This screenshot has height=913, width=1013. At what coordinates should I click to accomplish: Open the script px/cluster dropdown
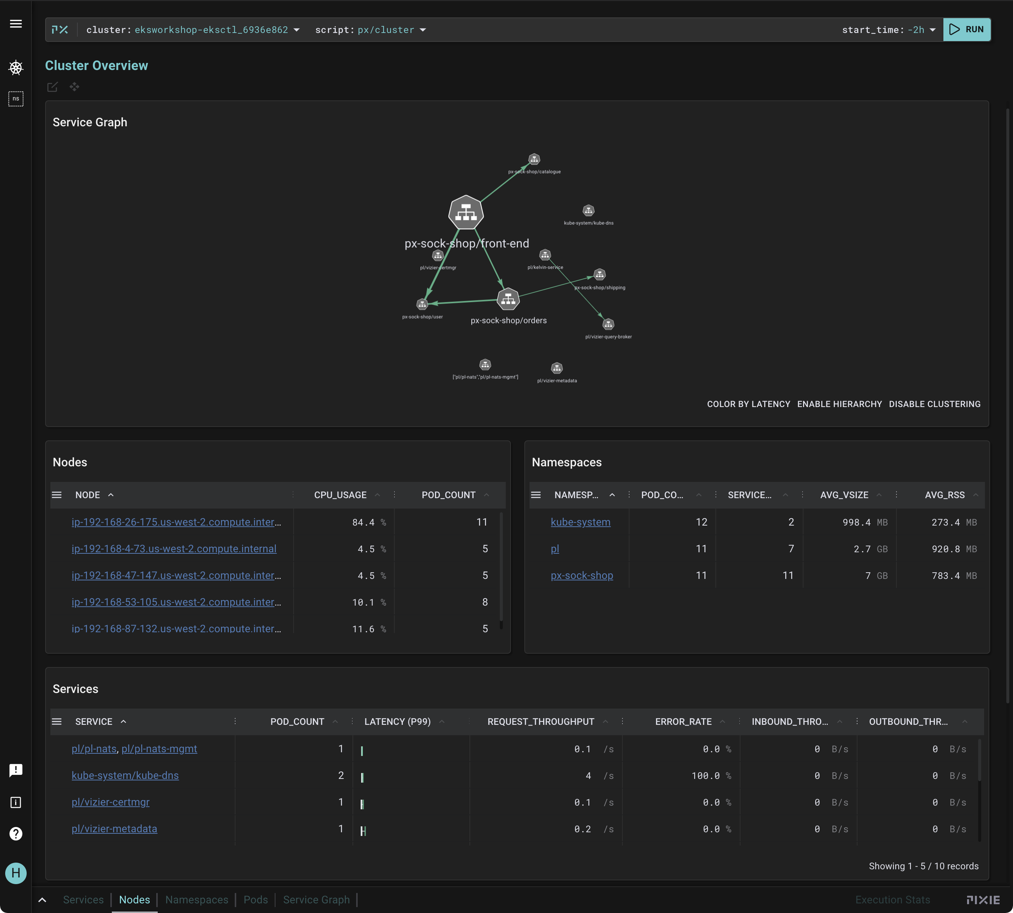371,30
